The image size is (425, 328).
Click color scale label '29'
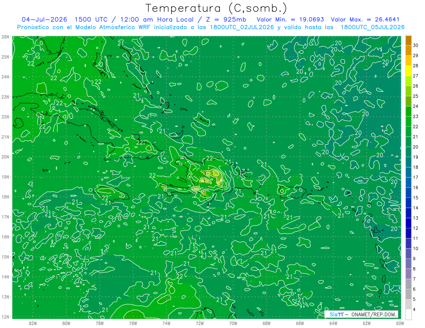415,55
